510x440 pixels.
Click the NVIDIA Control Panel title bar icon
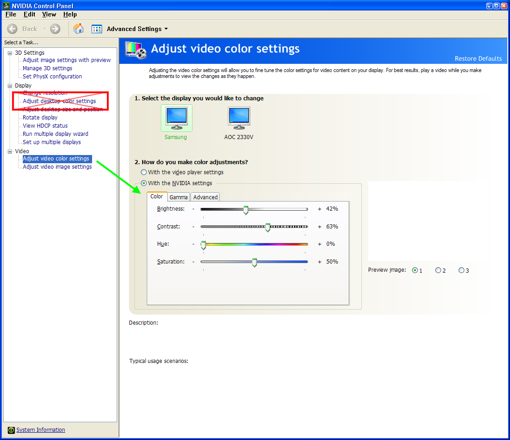click(x=6, y=6)
